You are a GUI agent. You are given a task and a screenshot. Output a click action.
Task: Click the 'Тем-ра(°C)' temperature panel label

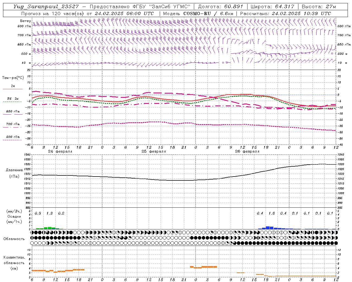click(x=13, y=78)
